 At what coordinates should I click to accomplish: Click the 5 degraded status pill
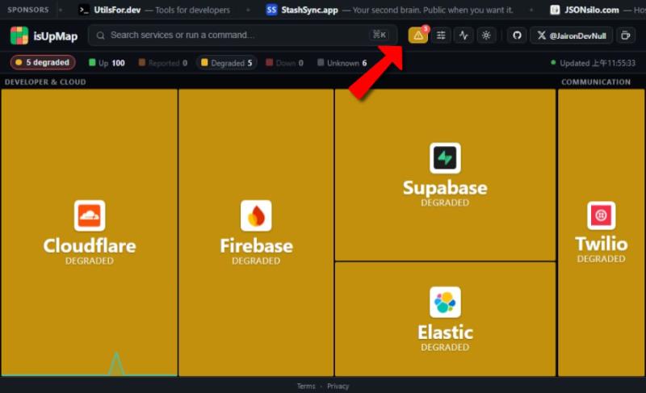43,63
